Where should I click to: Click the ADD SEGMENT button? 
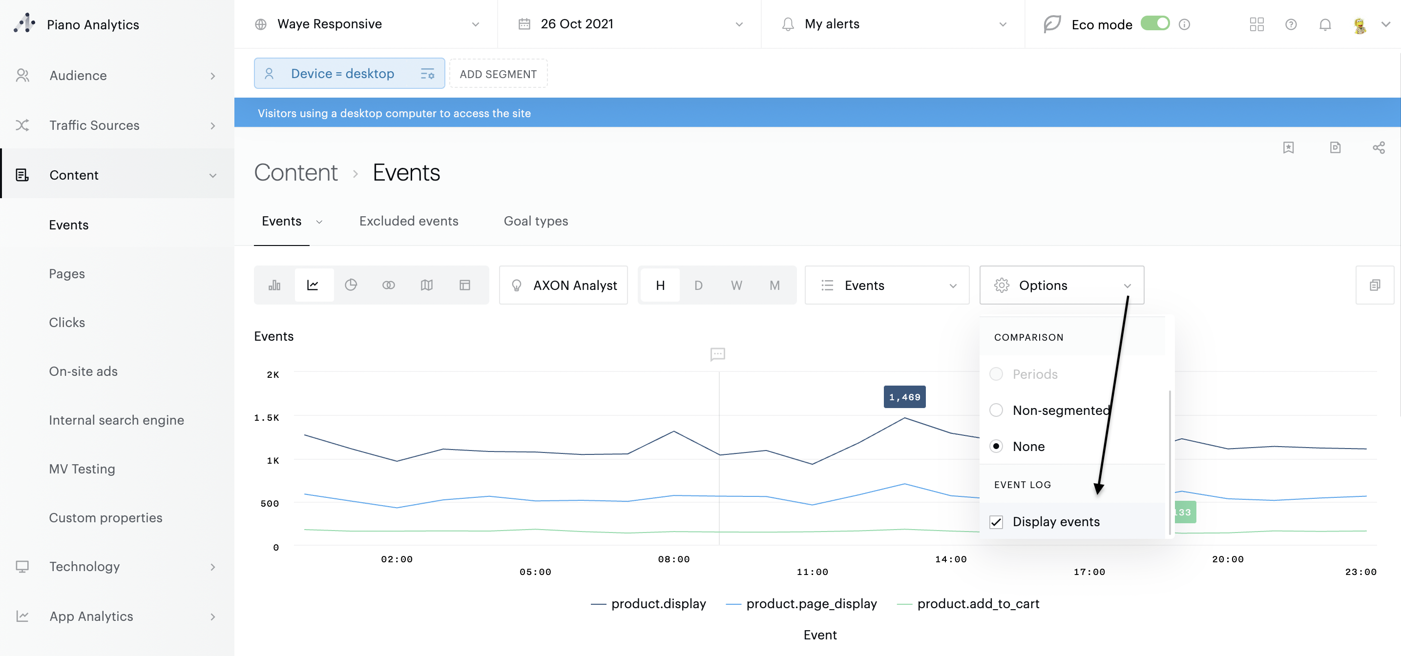pyautogui.click(x=498, y=74)
